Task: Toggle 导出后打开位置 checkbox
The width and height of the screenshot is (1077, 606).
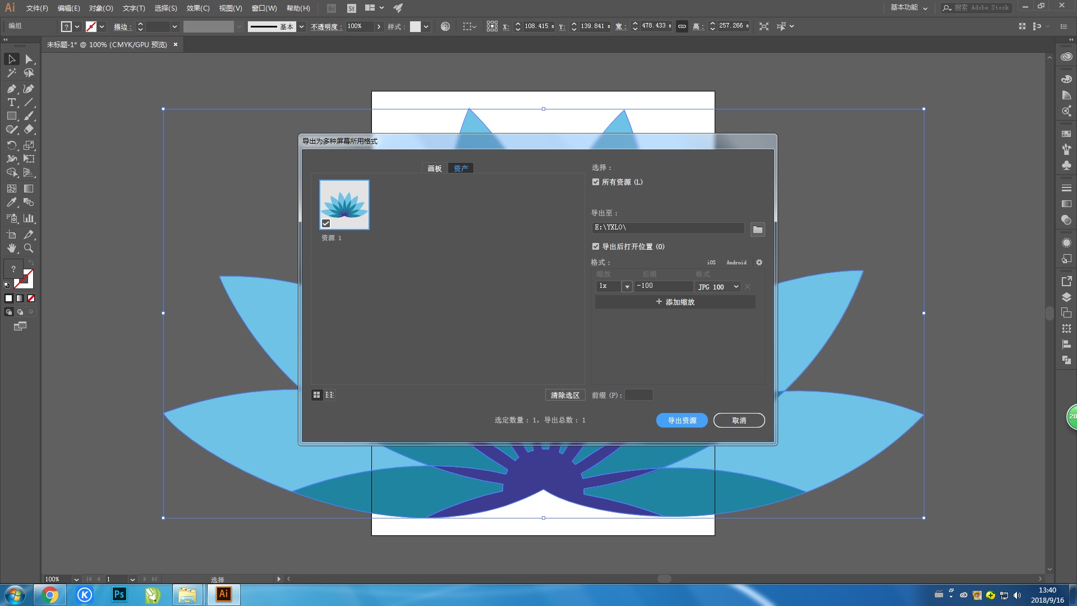Action: coord(596,246)
